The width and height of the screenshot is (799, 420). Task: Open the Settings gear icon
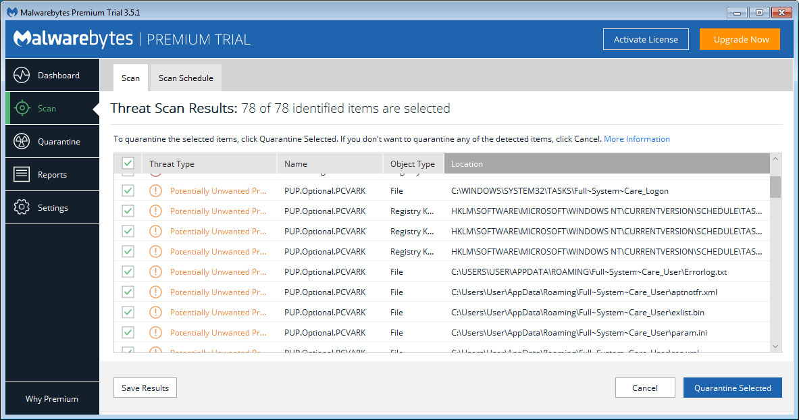22,207
